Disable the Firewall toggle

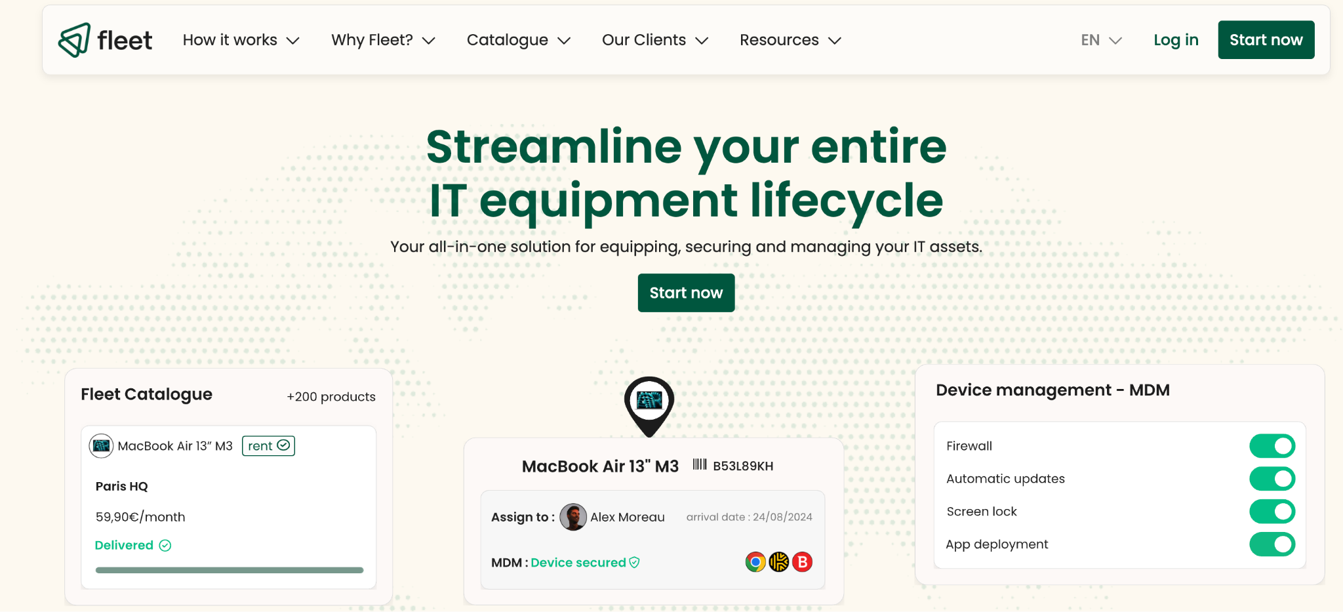pos(1272,446)
